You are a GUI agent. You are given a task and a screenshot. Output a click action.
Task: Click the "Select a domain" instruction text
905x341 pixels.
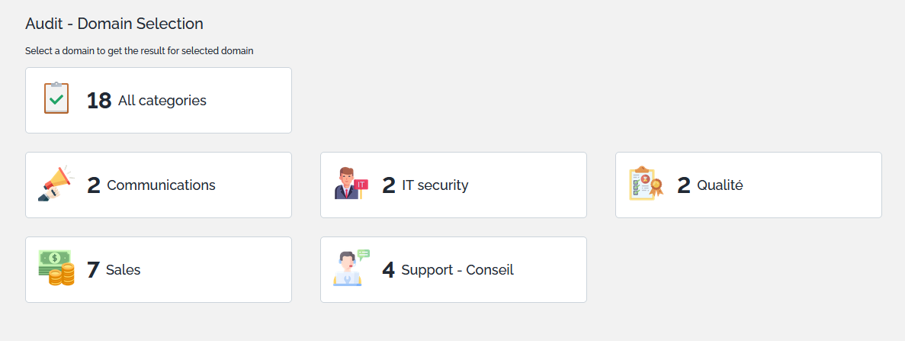139,51
